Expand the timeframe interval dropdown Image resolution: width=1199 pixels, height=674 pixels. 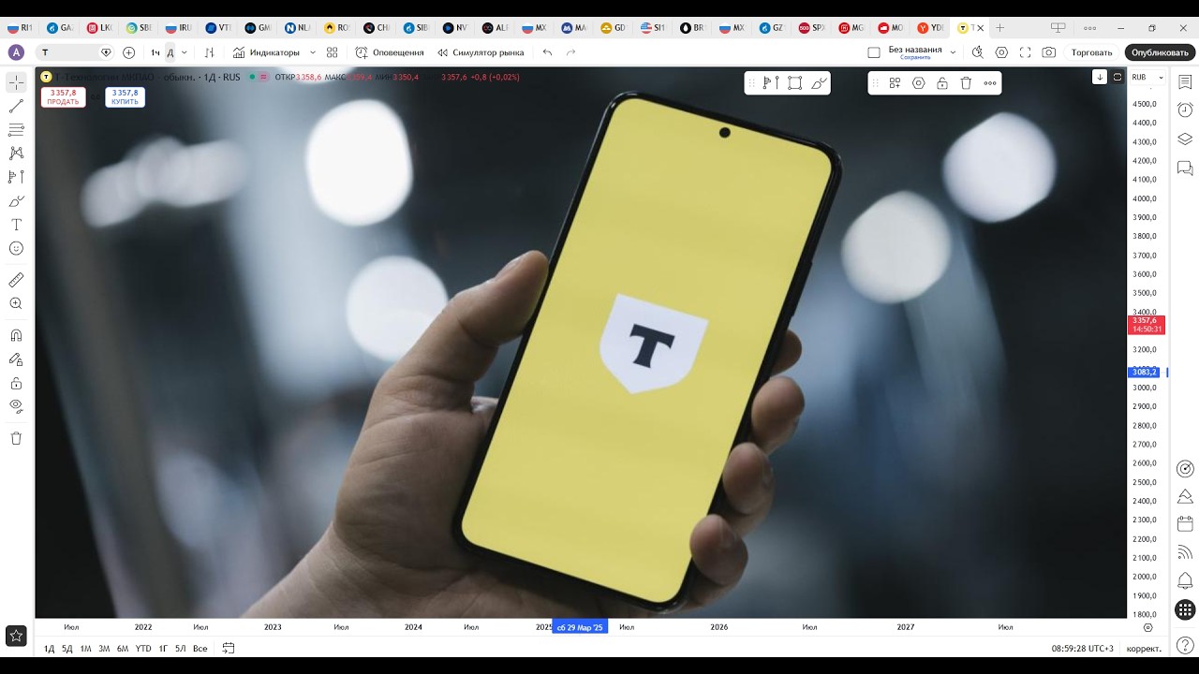pos(185,52)
